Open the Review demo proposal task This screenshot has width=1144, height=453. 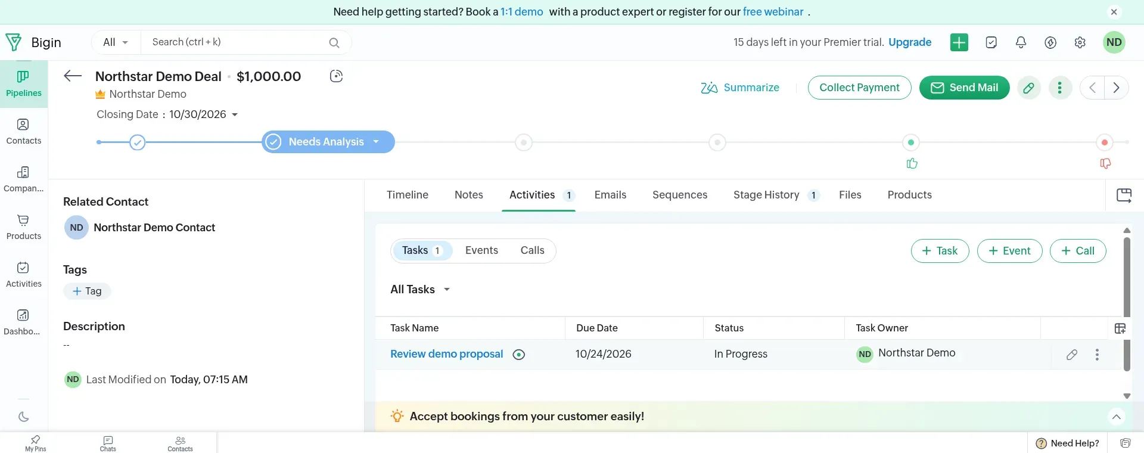tap(447, 354)
